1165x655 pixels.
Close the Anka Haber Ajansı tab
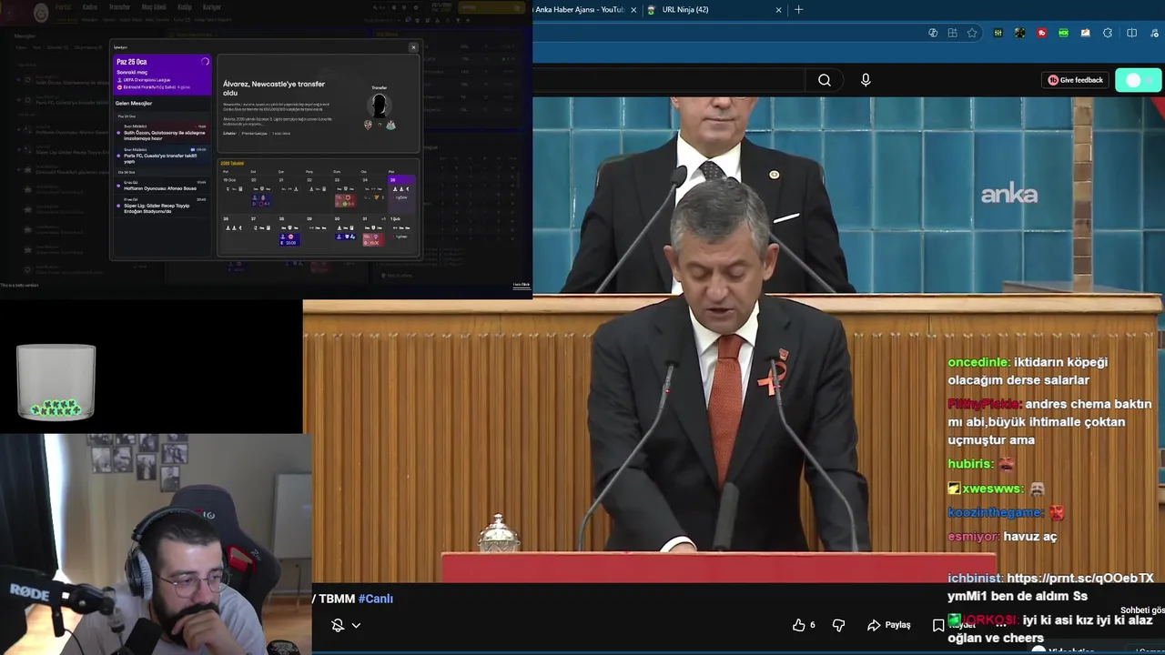(x=633, y=9)
